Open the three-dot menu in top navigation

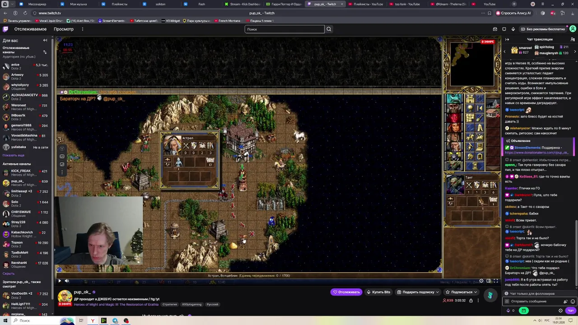[x=82, y=29]
